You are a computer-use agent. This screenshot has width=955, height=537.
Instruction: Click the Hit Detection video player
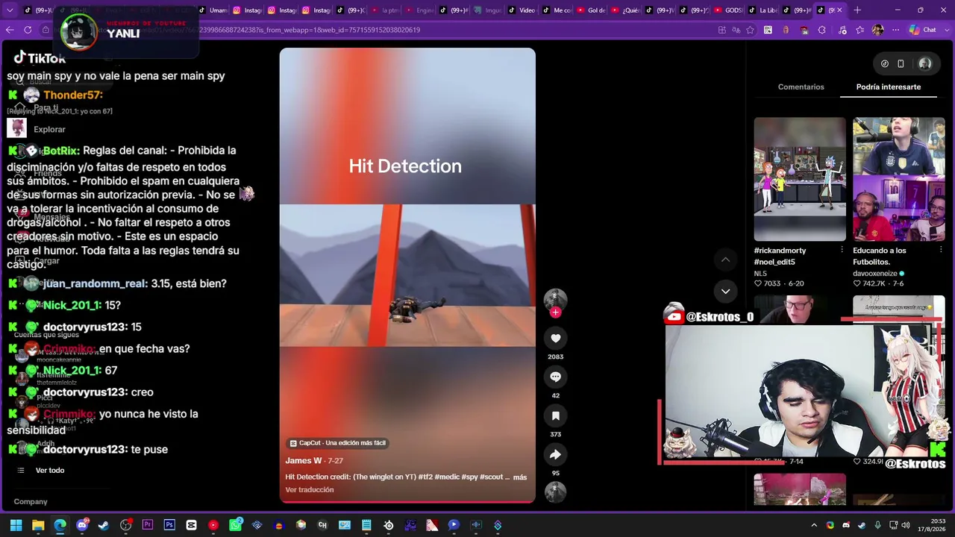click(407, 275)
